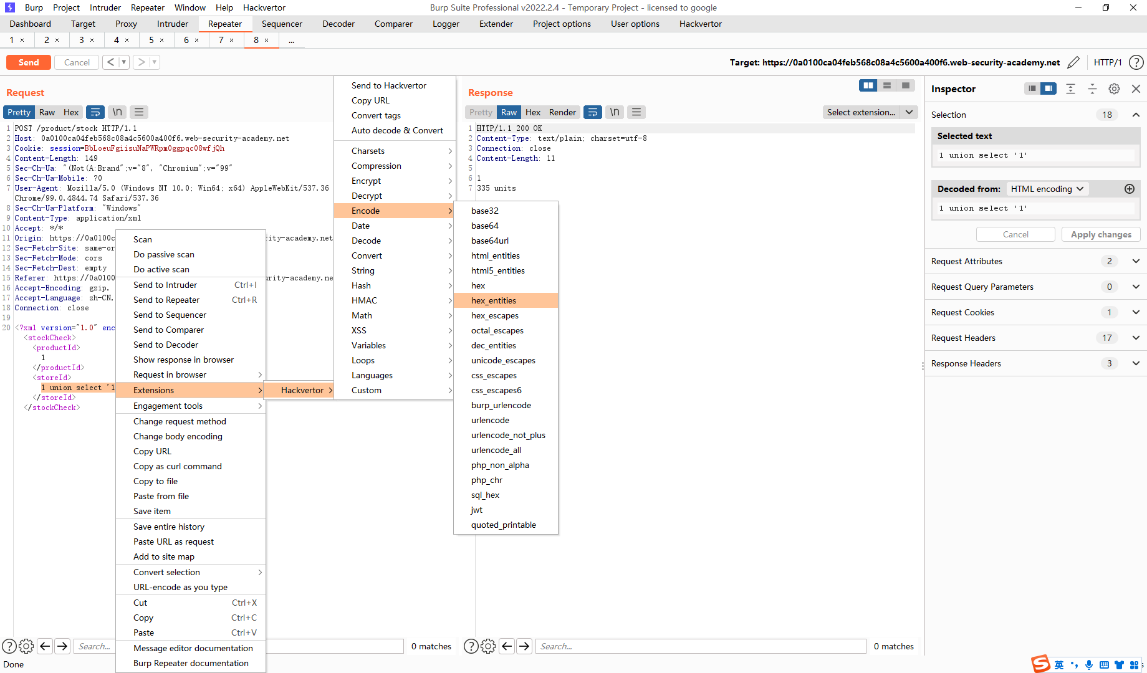Choose base64 from Encode submenu

[x=506, y=226]
